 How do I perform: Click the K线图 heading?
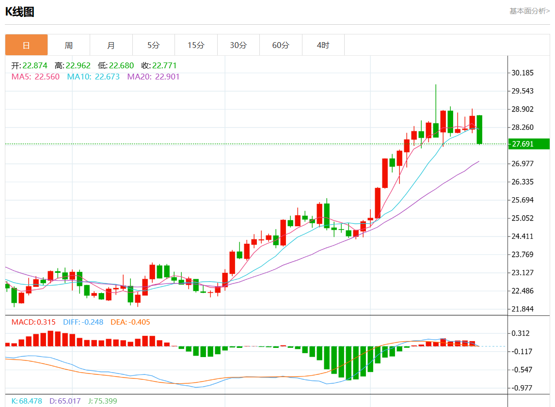click(x=20, y=12)
